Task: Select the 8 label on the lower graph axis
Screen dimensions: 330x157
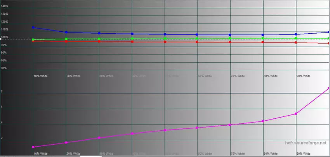Action: pos(2,92)
